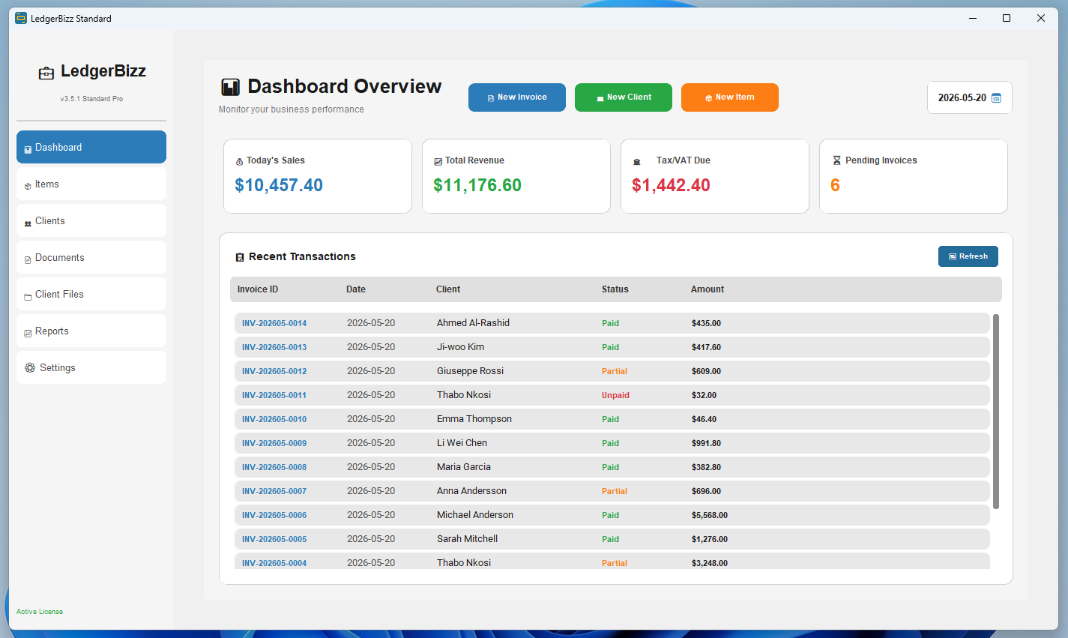Viewport: 1068px width, 638px height.
Task: Click the Amount column header
Action: pyautogui.click(x=708, y=289)
